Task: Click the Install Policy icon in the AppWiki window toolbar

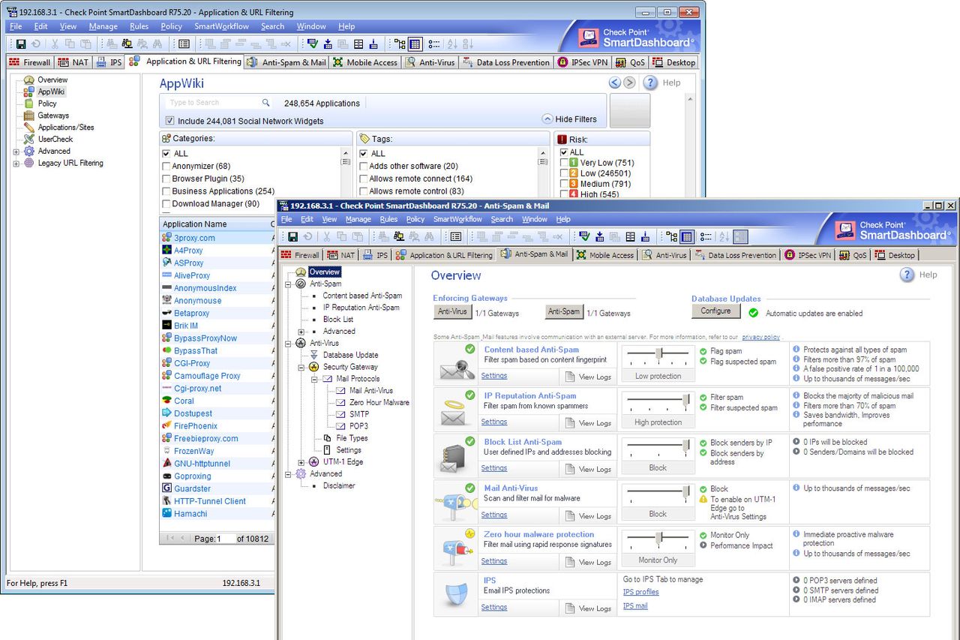Action: (x=328, y=45)
